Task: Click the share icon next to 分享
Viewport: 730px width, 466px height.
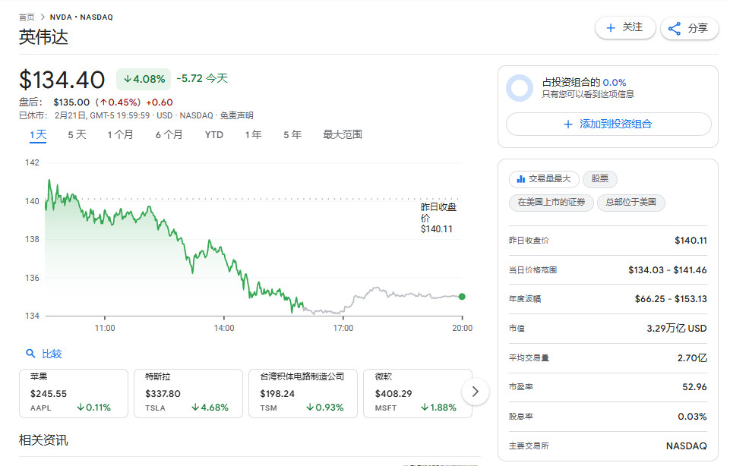Action: tap(674, 28)
